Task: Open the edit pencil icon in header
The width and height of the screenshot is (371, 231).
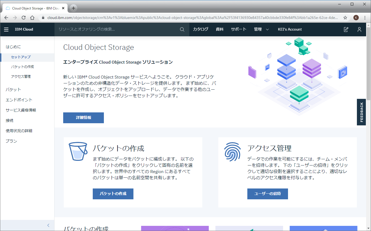Action: (346, 30)
